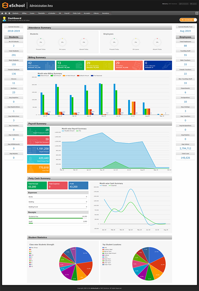Open the settings gear icon in navbar
Image resolution: width=199 pixels, height=291 pixels.
click(x=6, y=13)
